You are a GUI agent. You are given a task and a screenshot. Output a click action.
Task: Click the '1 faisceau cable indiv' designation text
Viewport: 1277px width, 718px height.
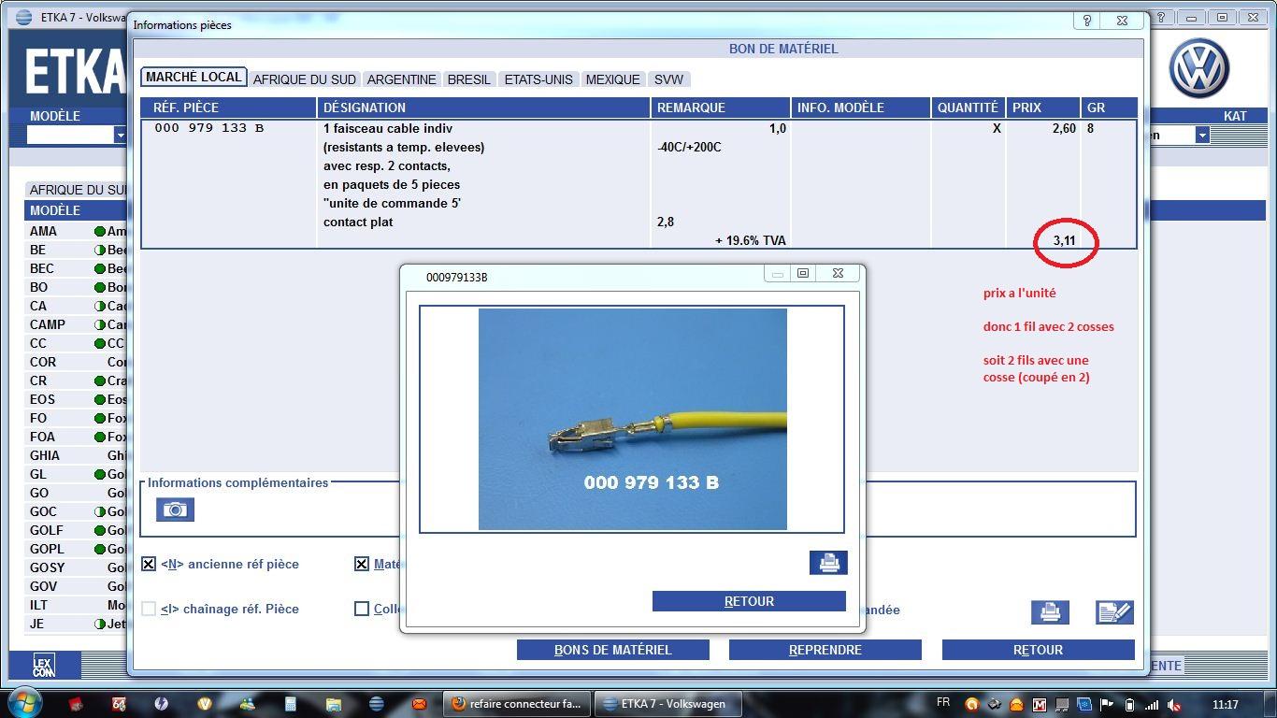(388, 128)
